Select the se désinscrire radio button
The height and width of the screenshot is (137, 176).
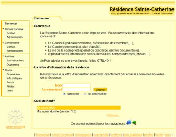pos(85,94)
